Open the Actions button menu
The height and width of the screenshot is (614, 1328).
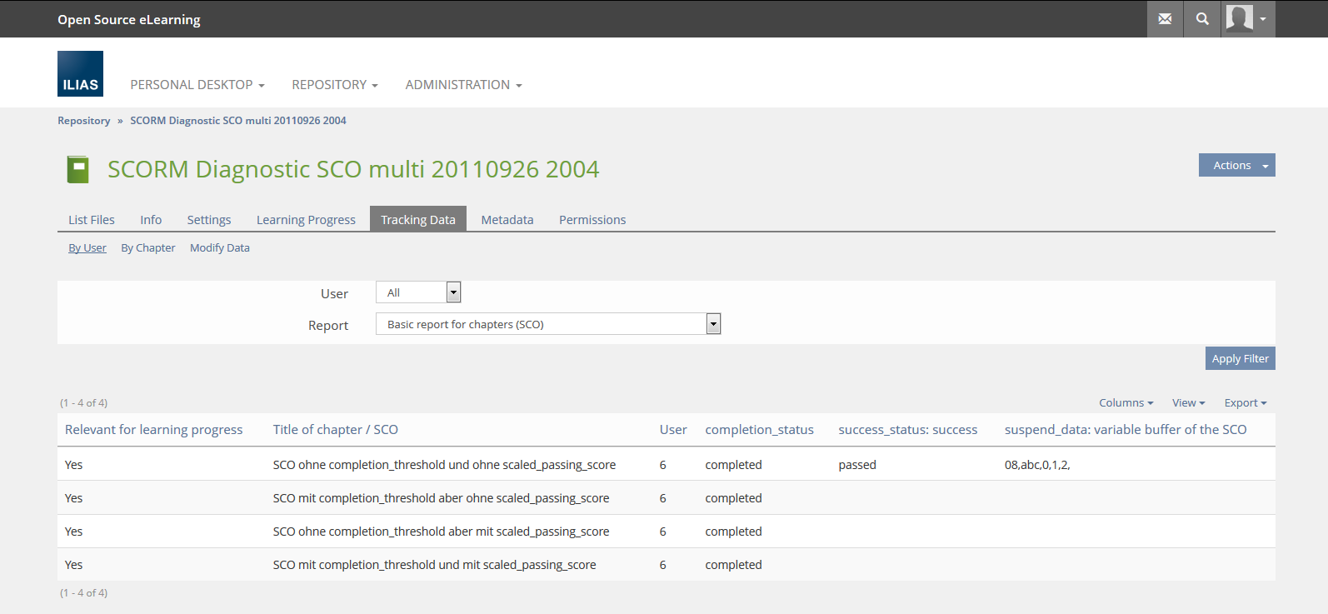pyautogui.click(x=1236, y=165)
